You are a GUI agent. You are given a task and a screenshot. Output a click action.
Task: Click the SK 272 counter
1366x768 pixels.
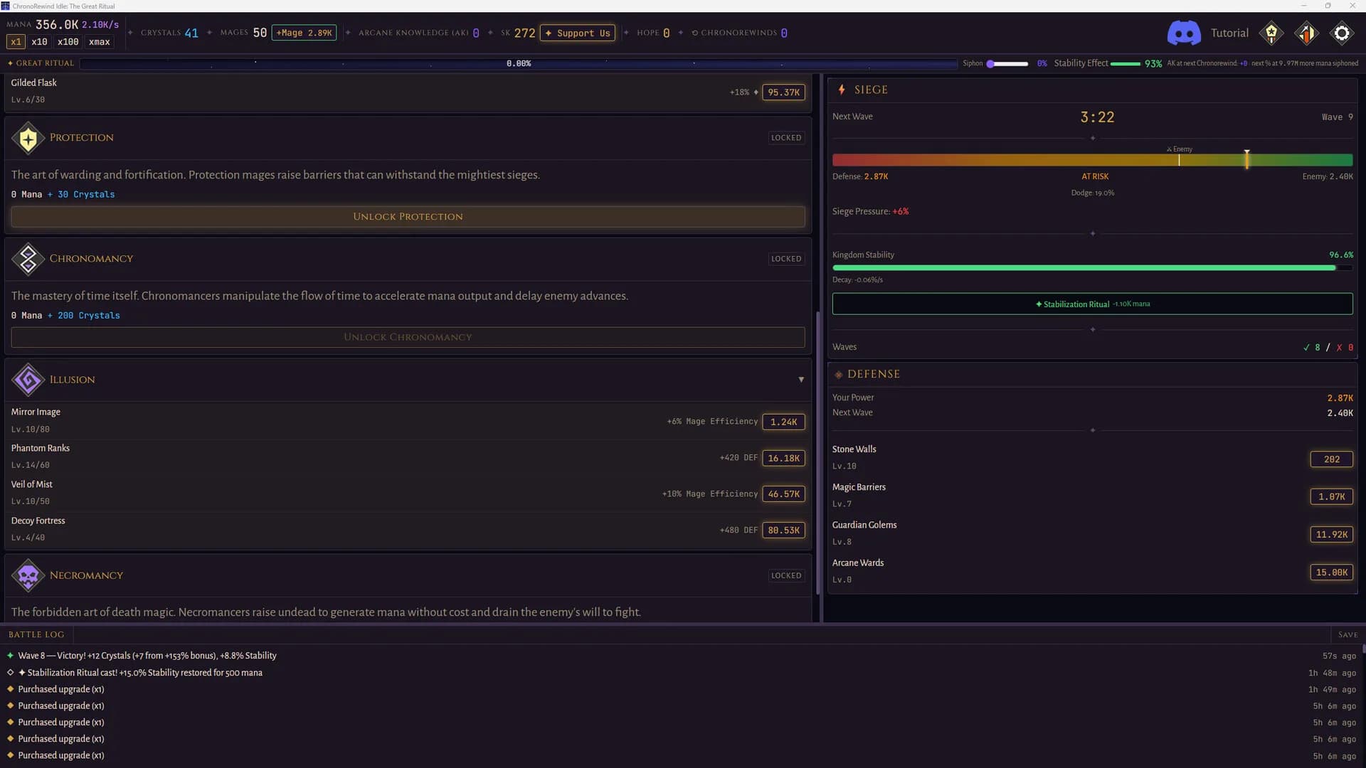point(518,33)
